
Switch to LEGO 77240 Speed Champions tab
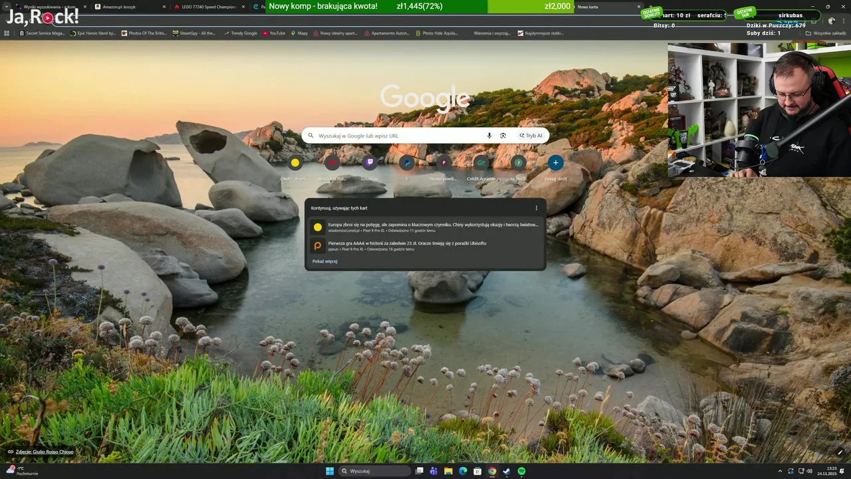point(208,7)
